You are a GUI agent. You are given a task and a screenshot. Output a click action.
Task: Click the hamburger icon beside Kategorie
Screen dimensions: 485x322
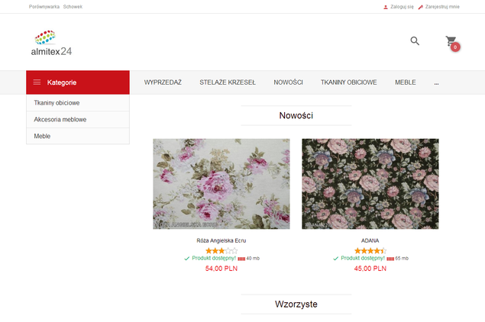tap(37, 82)
